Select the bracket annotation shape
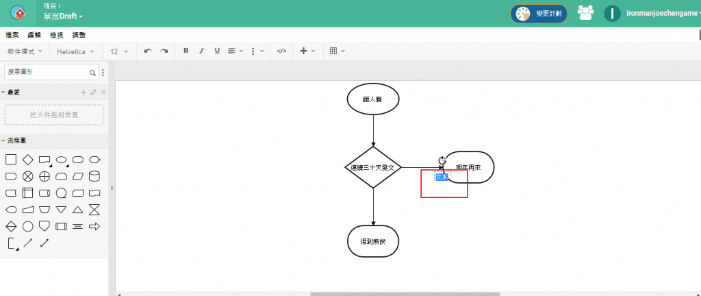 (12, 244)
